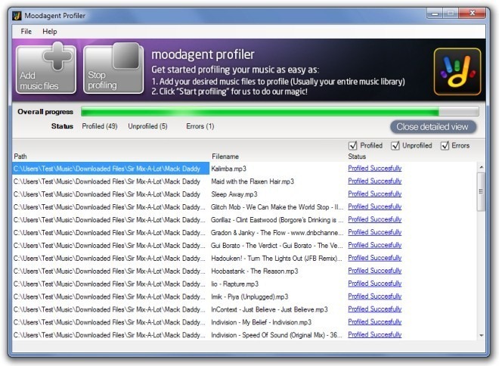Screen dimensions: 499x366
Task: Click the scroll down arrow of the file list
Action: [481, 335]
